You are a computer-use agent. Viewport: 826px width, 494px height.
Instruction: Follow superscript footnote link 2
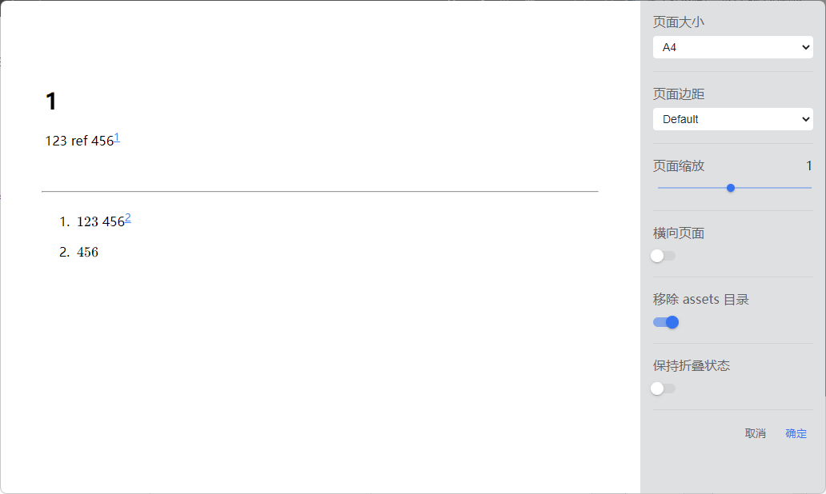click(128, 218)
